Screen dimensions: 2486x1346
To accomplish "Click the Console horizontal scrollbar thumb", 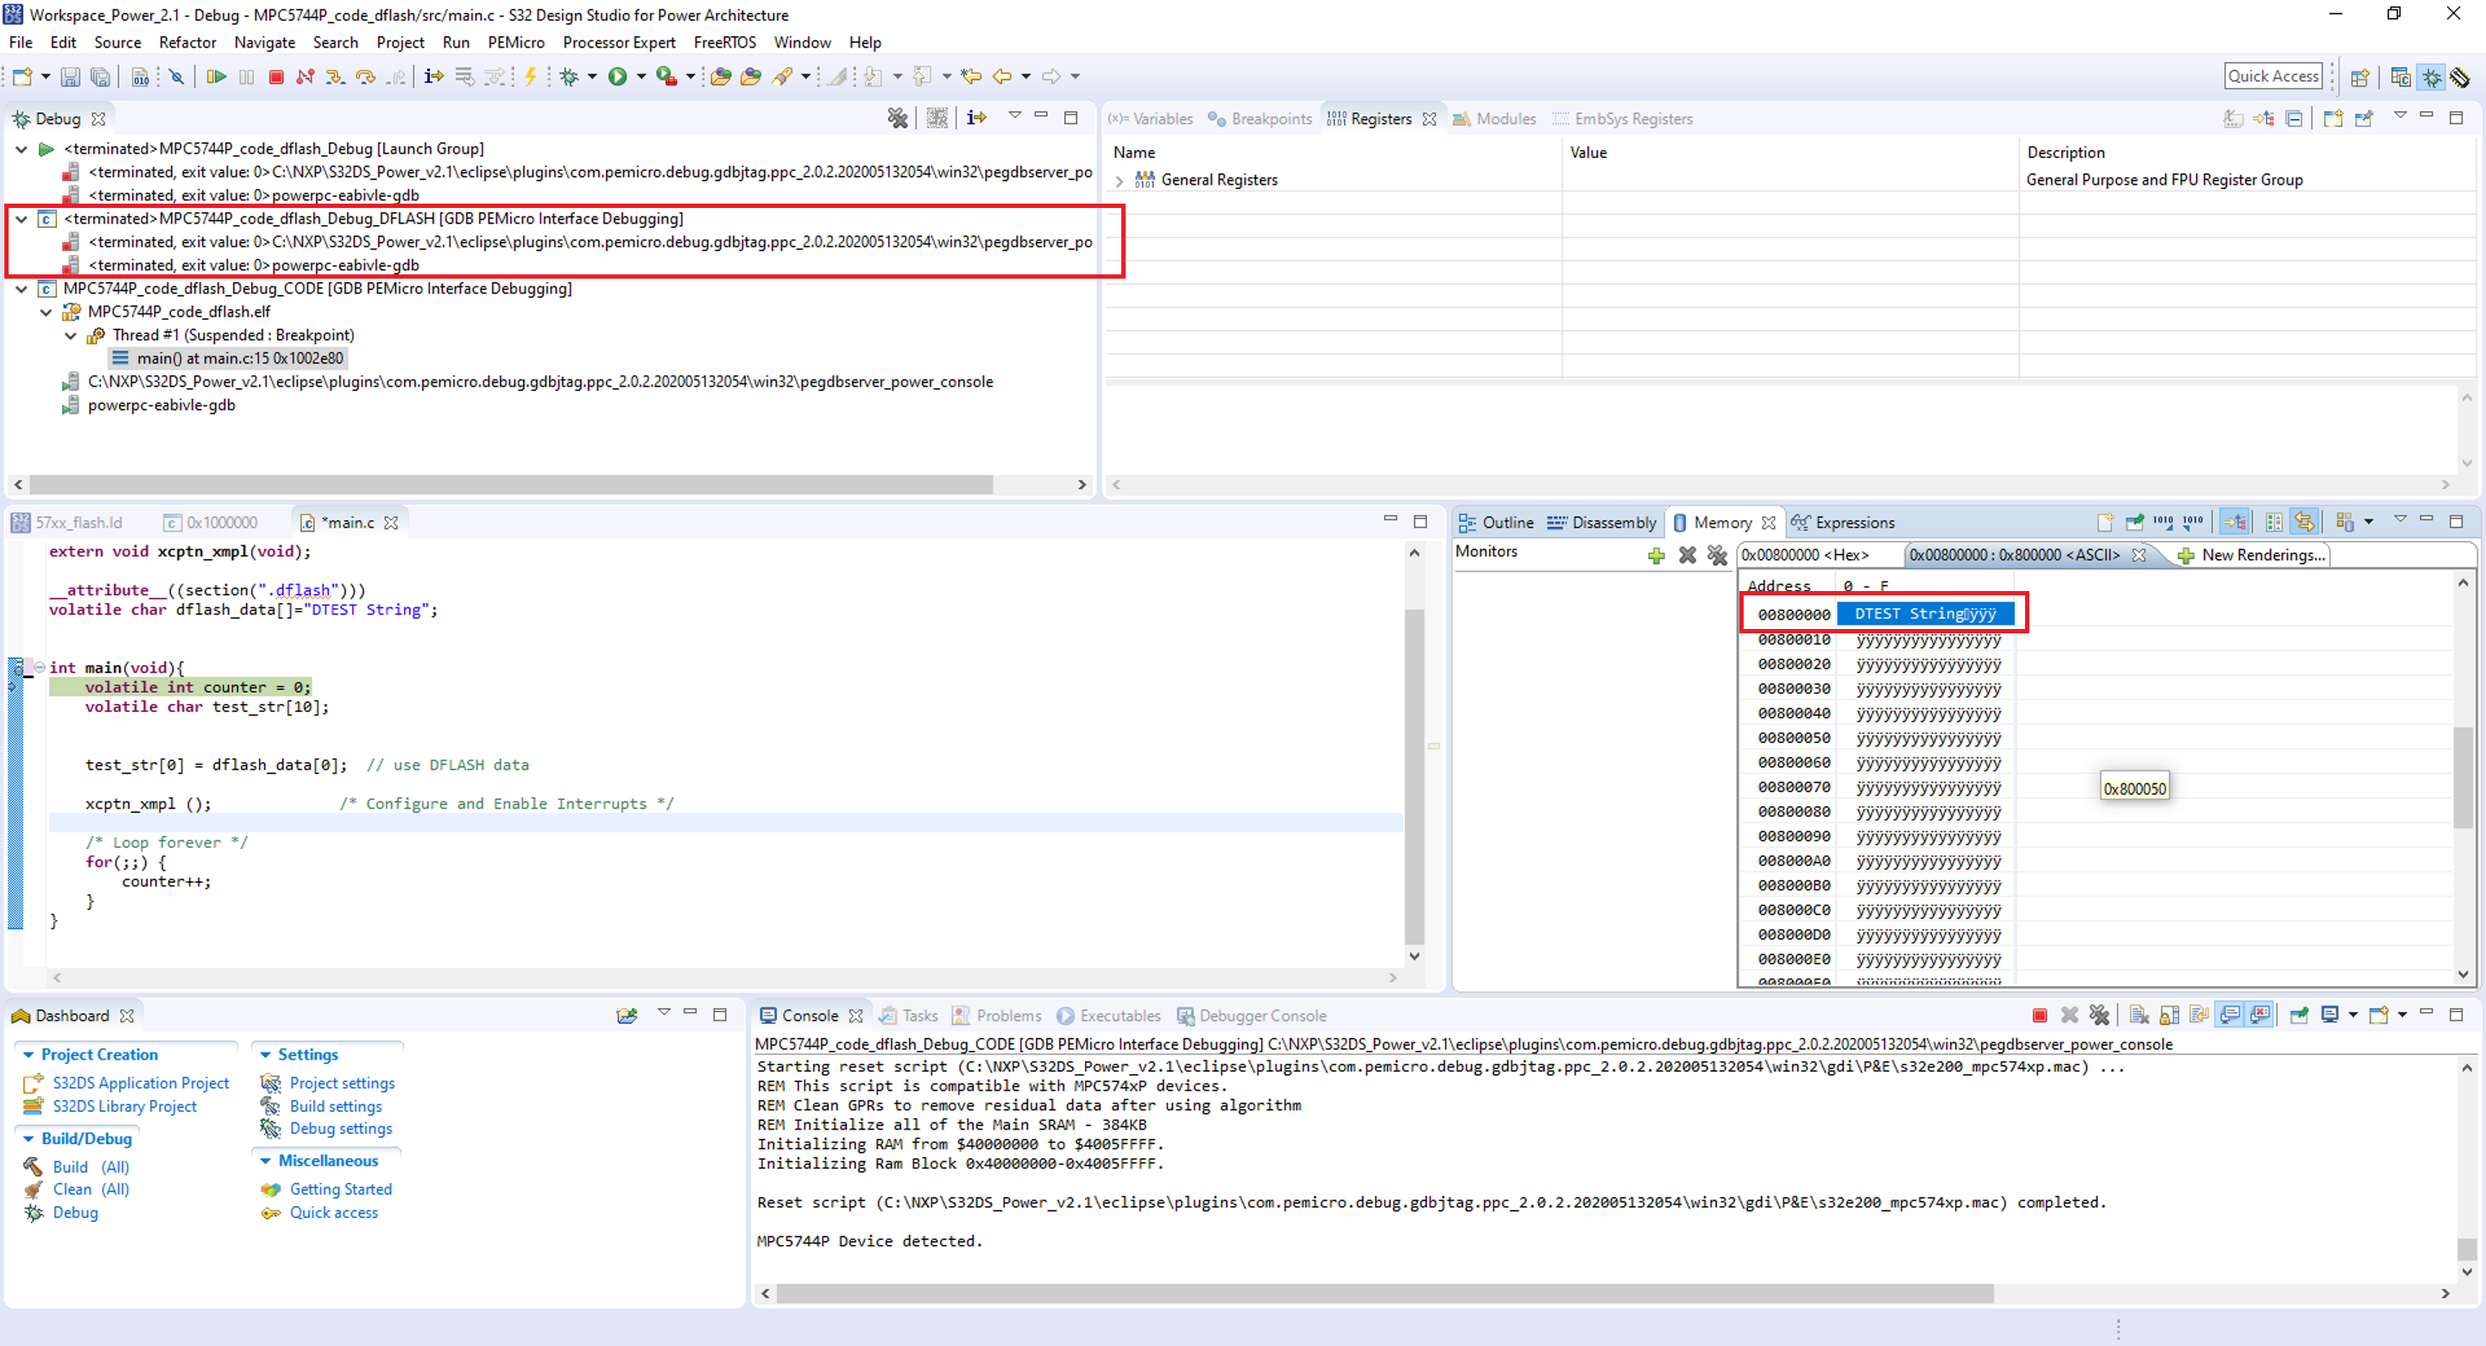I will point(1384,1293).
